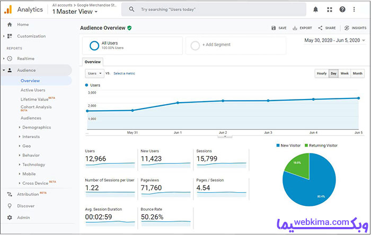Open the help question mark icon
The image size is (371, 235).
click(342, 10)
